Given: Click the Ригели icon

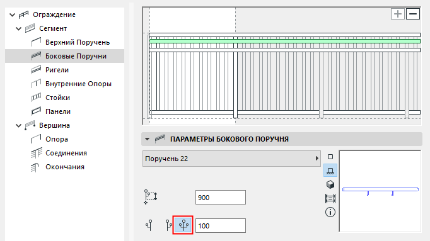Looking at the screenshot, I should coord(36,70).
